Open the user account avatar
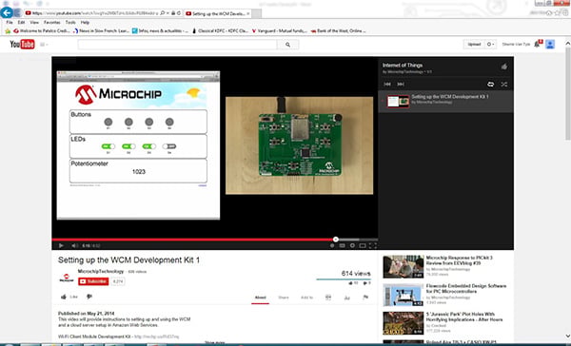 [x=550, y=45]
